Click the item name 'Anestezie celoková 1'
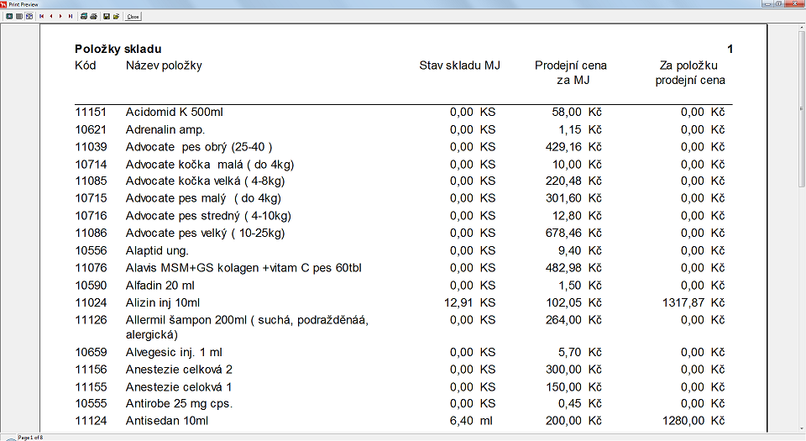The height and width of the screenshot is (441, 806). (178, 387)
